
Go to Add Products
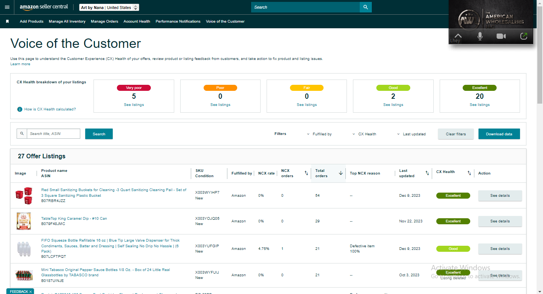pos(32,21)
